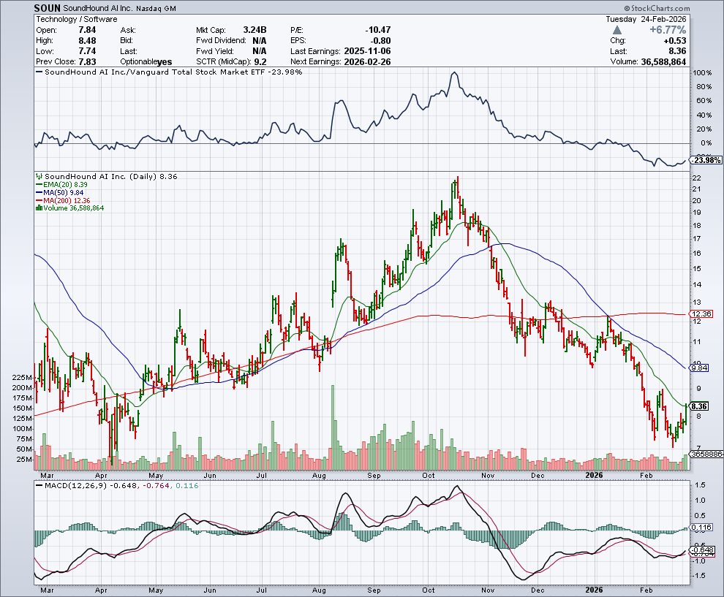The image size is (724, 597).
Task: Click the P/E -10.47 value
Action: click(x=377, y=29)
